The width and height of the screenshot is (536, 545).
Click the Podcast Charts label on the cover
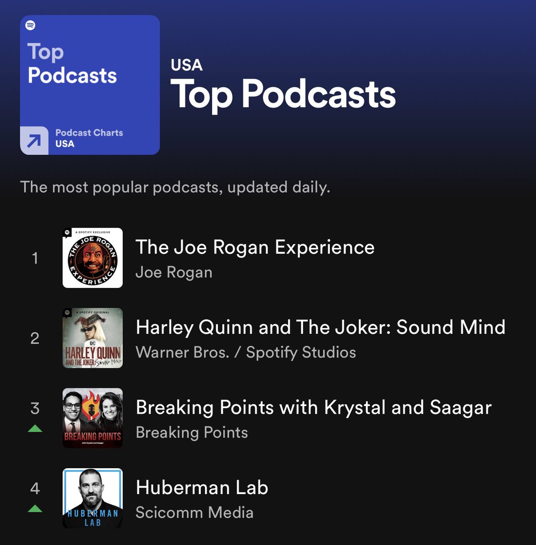click(89, 133)
